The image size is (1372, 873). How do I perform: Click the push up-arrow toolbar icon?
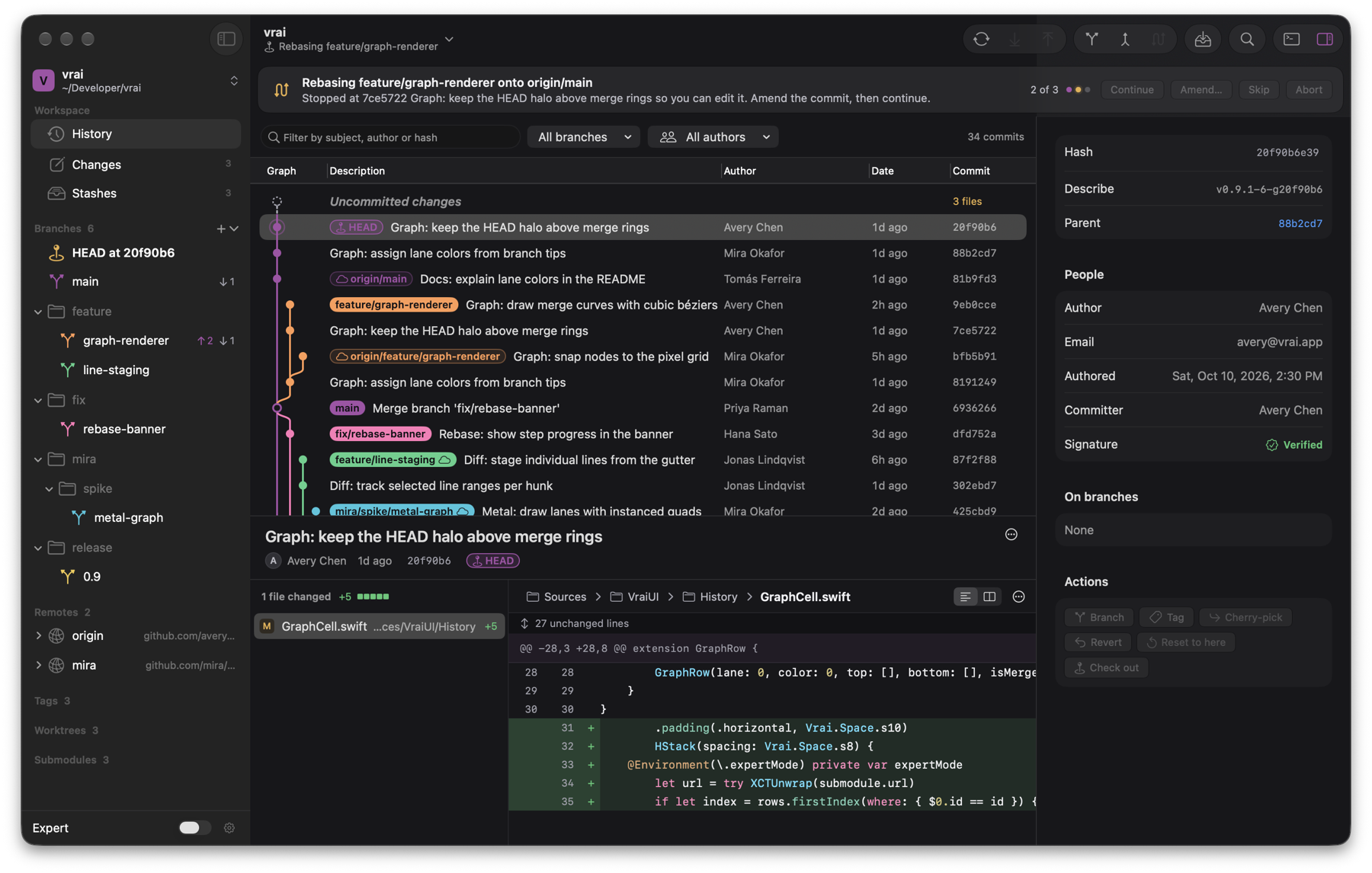pyautogui.click(x=1048, y=39)
